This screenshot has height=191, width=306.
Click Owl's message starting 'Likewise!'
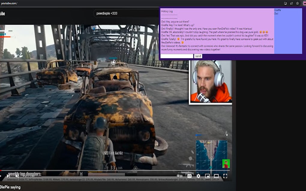coord(217,48)
